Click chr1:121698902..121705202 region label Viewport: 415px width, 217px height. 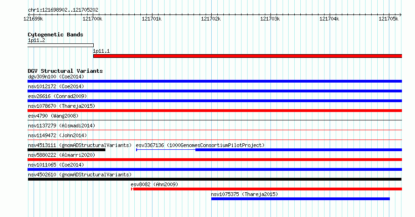pos(63,10)
